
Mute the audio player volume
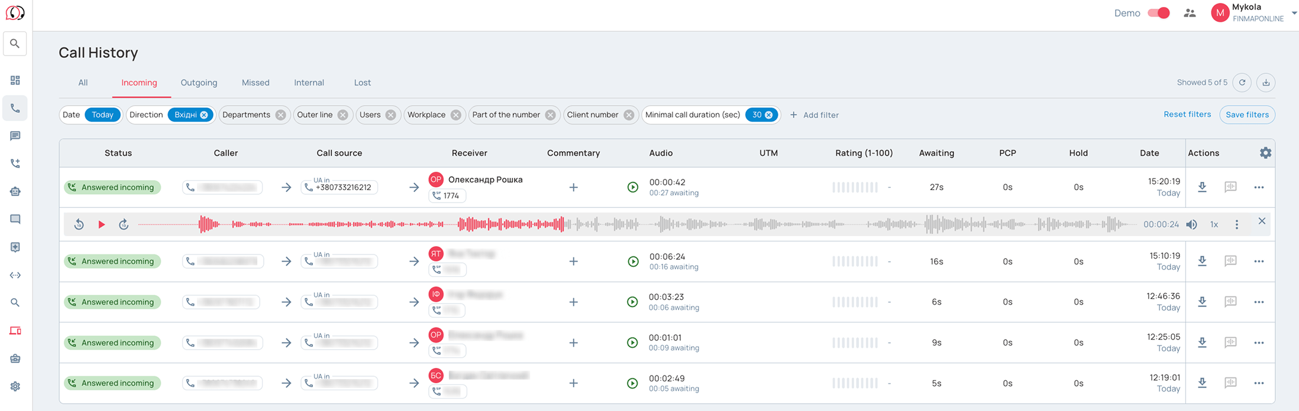[x=1191, y=224]
